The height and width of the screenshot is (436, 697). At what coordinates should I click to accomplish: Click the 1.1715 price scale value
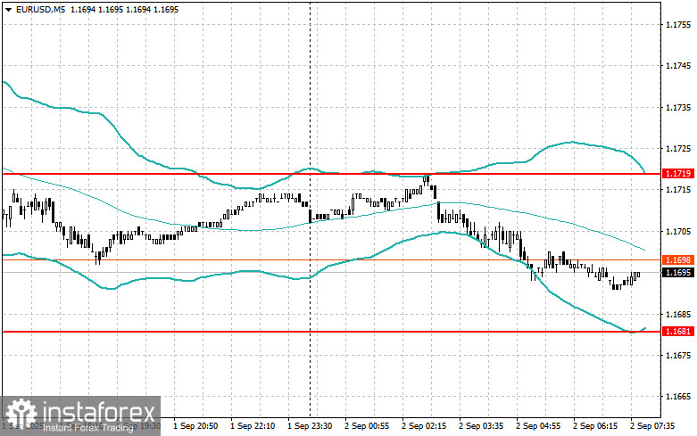pyautogui.click(x=678, y=190)
